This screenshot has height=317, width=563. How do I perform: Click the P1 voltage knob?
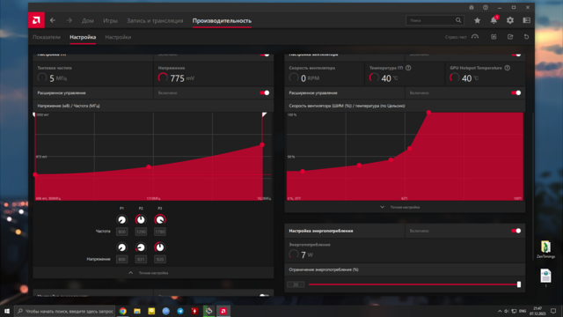click(121, 247)
